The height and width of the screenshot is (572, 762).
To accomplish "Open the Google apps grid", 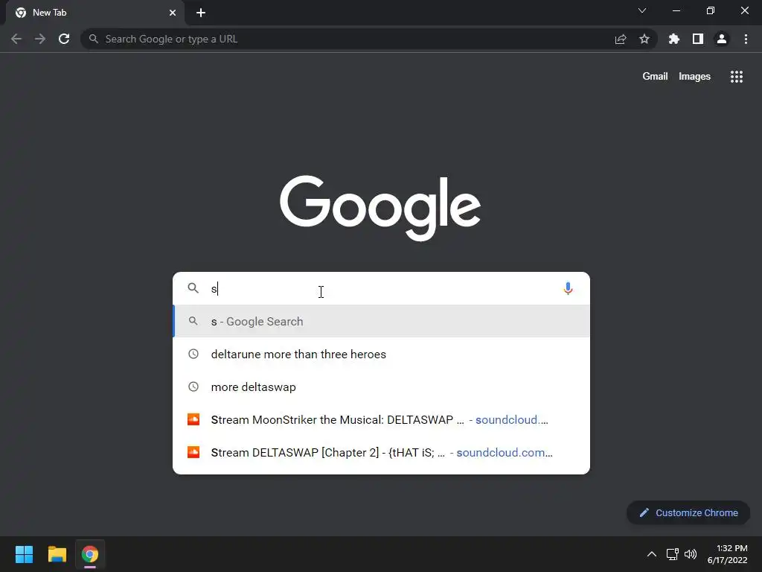I will click(x=737, y=77).
